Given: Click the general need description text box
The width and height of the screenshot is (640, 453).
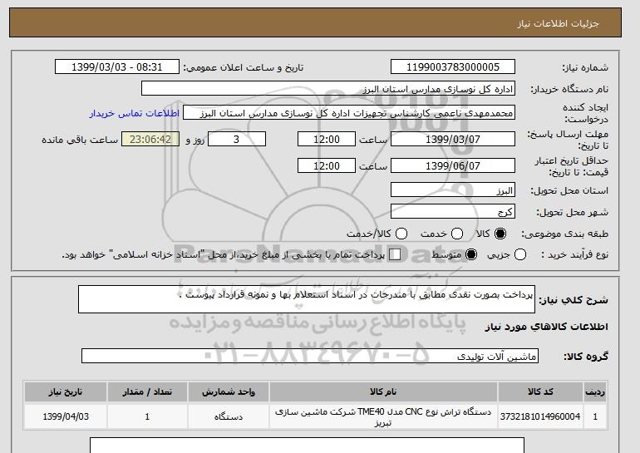Looking at the screenshot, I should pos(307,299).
